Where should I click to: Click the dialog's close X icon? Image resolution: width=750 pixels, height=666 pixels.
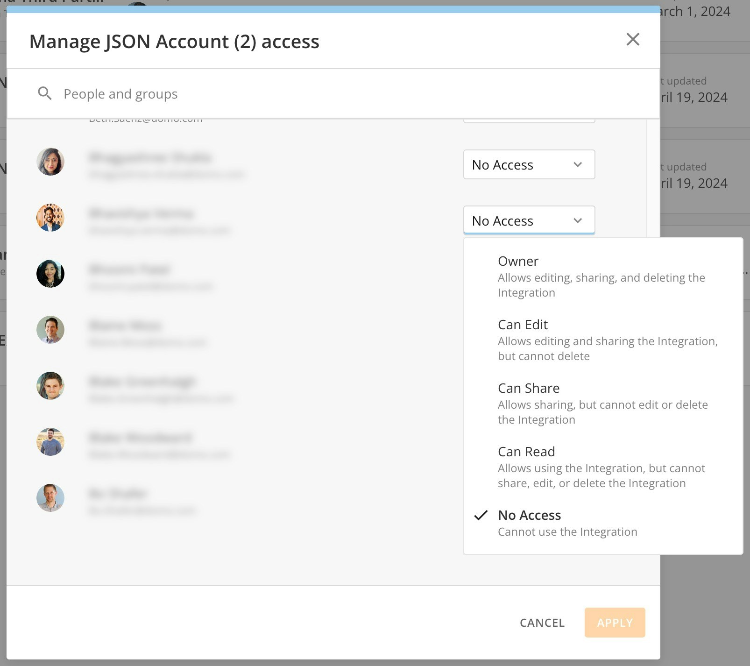pos(633,40)
